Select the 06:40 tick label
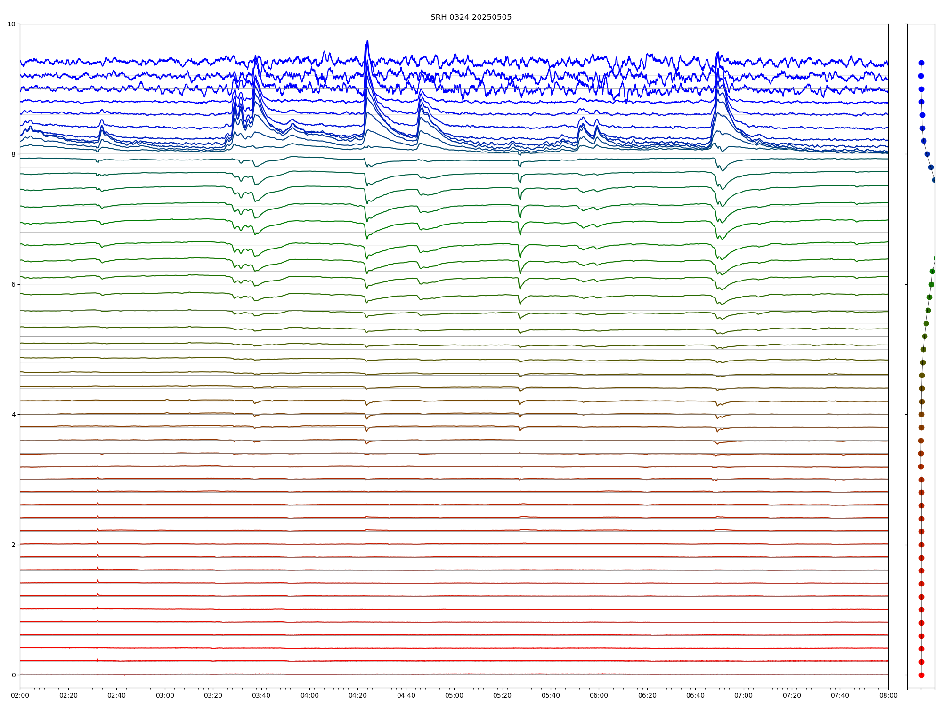 pos(695,695)
